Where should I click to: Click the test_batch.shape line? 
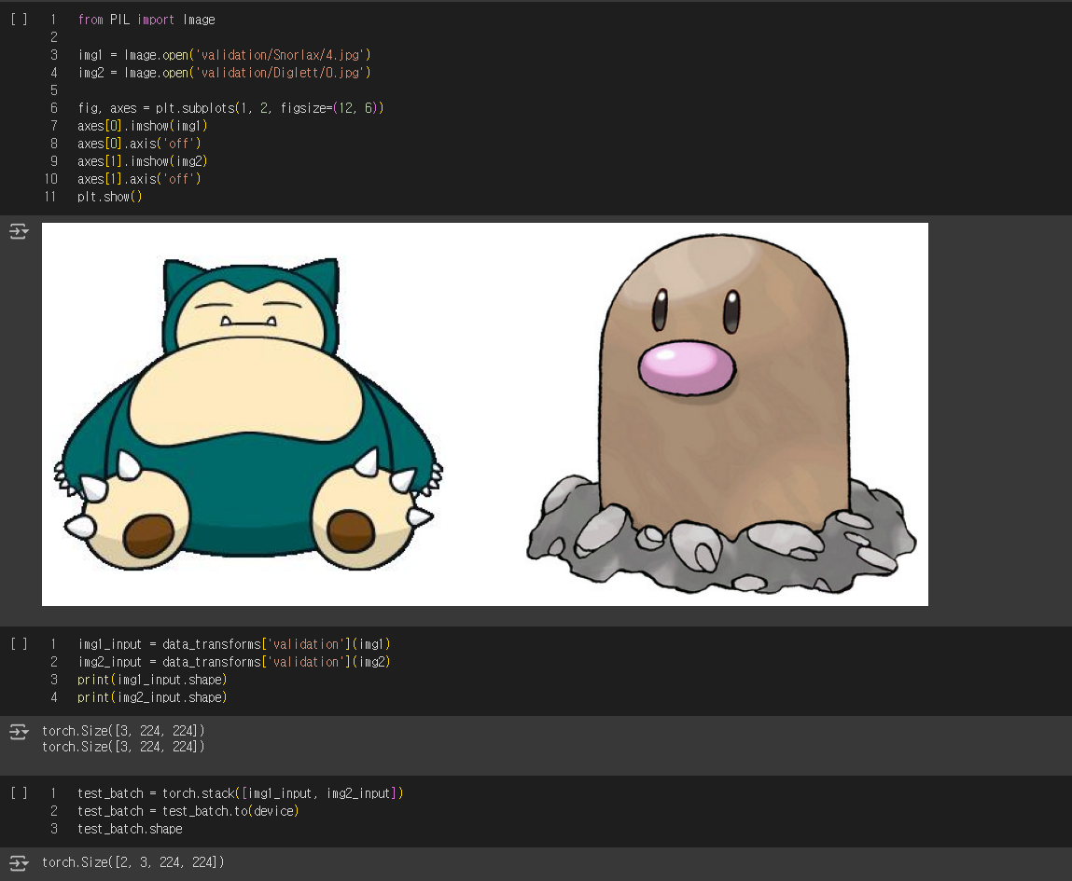(130, 829)
